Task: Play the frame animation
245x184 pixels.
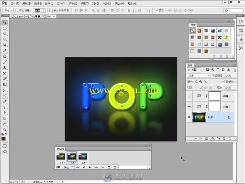Action: click(x=90, y=167)
